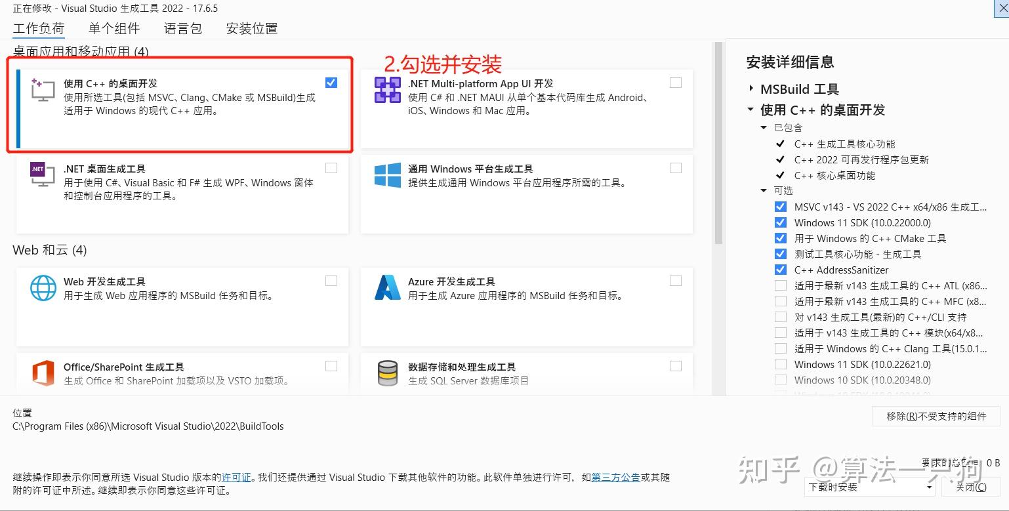The width and height of the screenshot is (1009, 511).
Task: Switch to the 单个组件 tab
Action: tap(114, 28)
